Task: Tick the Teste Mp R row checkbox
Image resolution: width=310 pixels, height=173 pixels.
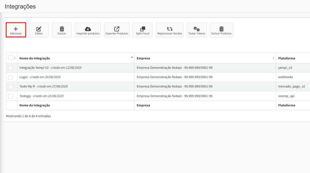Action: 11,87
